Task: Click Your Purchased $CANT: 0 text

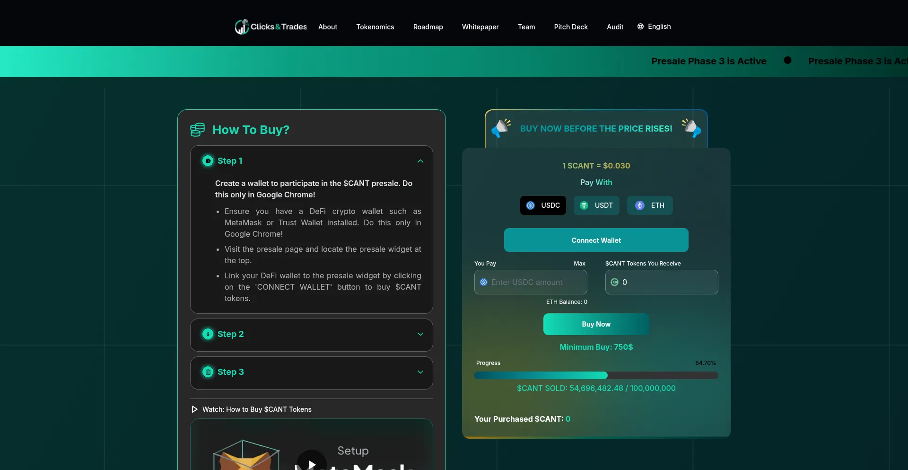Action: pos(522,419)
